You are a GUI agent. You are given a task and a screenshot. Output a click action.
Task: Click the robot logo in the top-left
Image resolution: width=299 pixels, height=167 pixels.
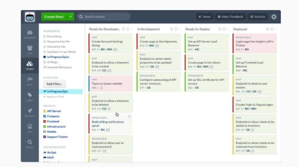30,17
